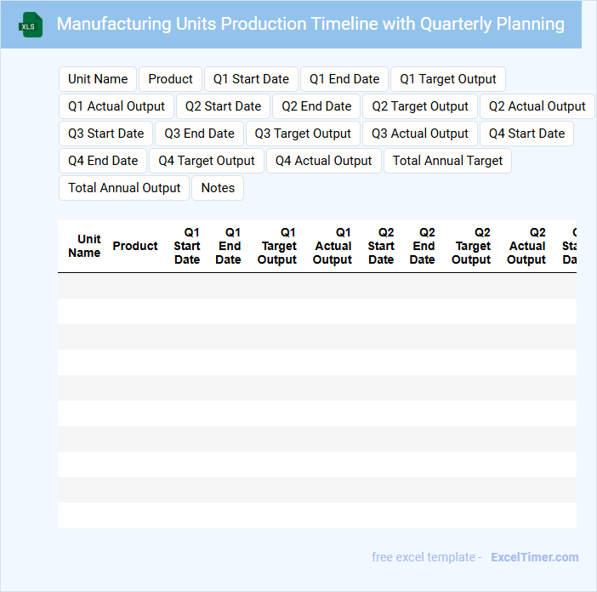
Task: Select the Q2 End Date column header
Action: tap(423, 246)
